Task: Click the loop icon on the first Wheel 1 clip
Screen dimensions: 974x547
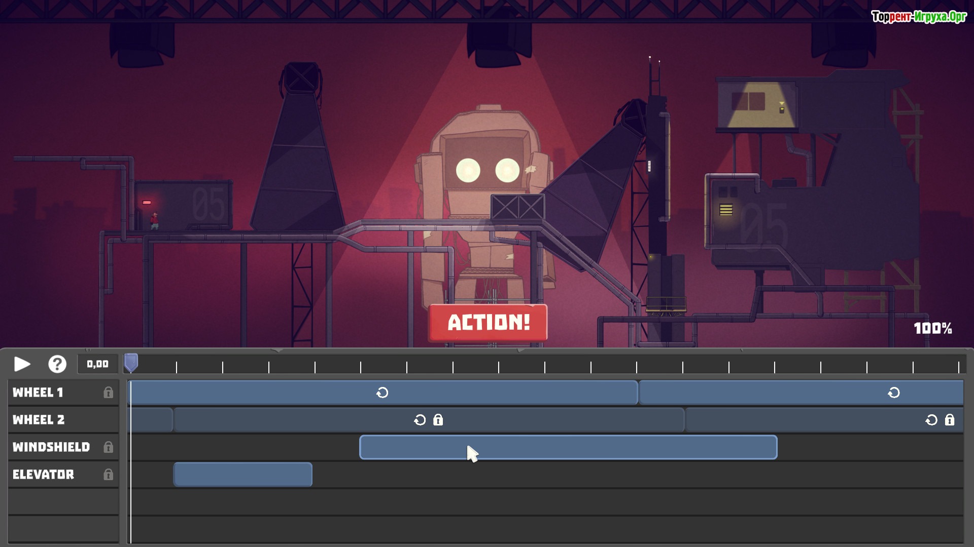Action: pos(382,393)
